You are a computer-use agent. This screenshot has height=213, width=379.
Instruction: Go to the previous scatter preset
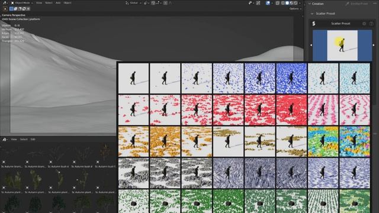(311, 45)
